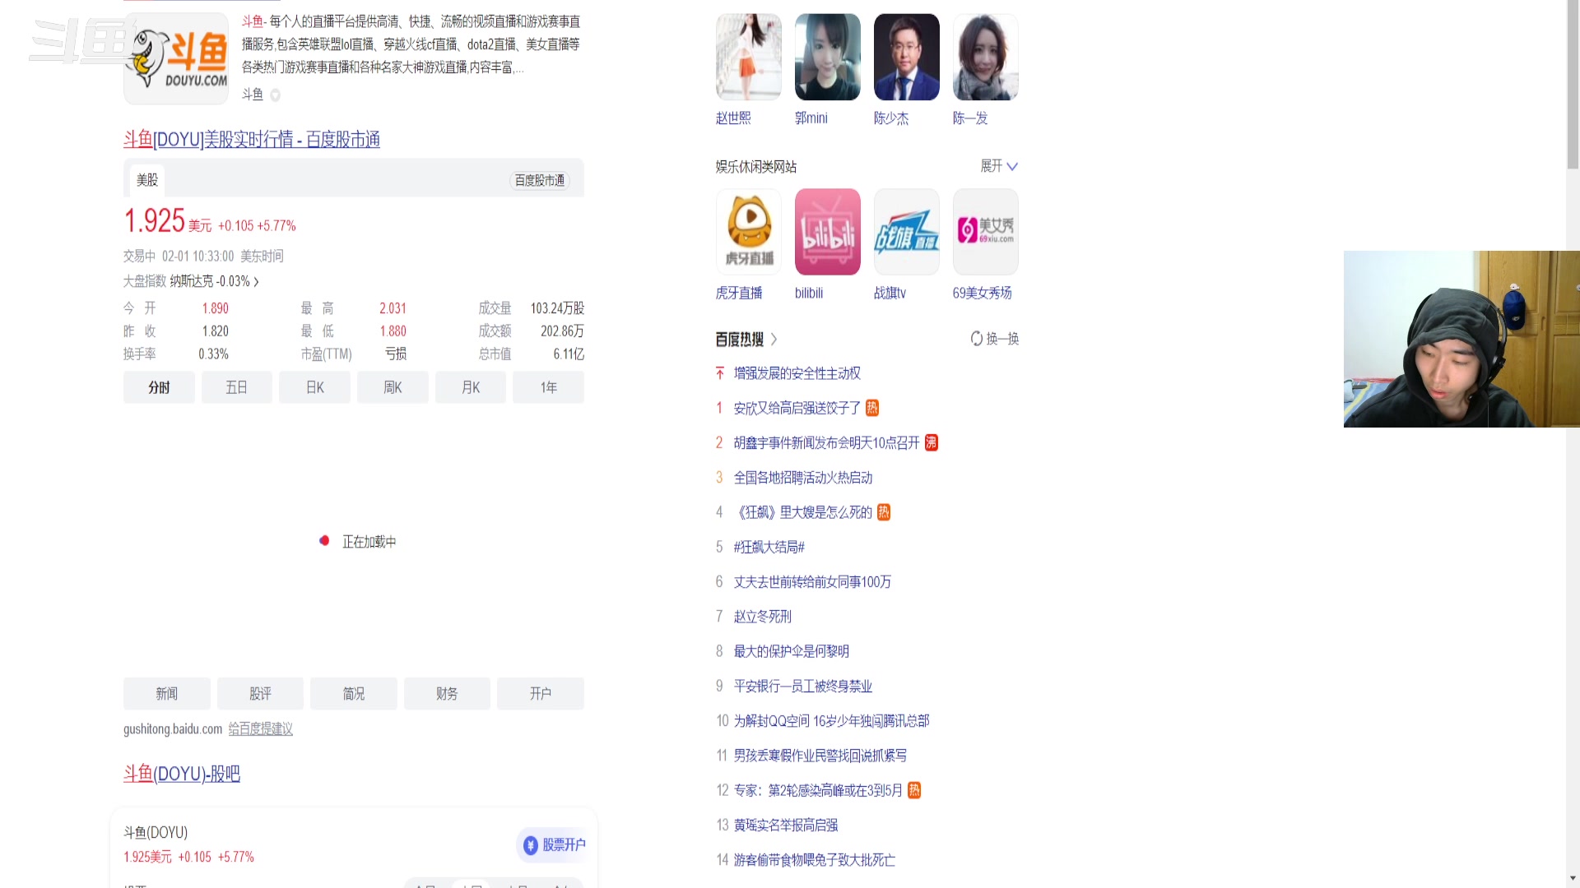Open 《狂飙》里大嫂是怎么死的 entry
Viewport: 1580px width, 888px height.
(x=803, y=512)
